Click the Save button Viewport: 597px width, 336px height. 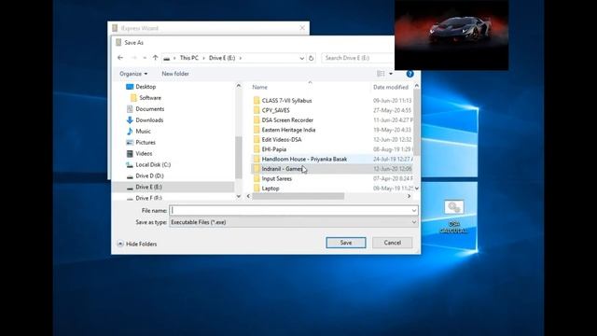tap(346, 243)
